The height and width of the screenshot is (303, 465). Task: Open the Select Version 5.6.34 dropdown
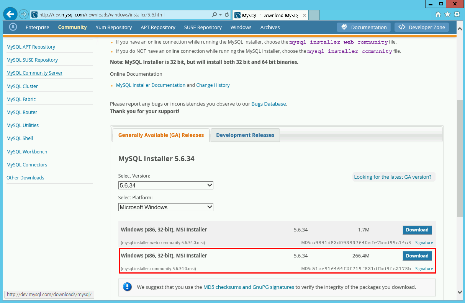(x=166, y=185)
